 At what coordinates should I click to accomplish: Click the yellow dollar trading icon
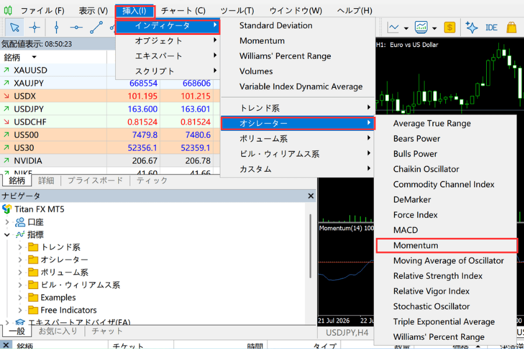tap(450, 27)
